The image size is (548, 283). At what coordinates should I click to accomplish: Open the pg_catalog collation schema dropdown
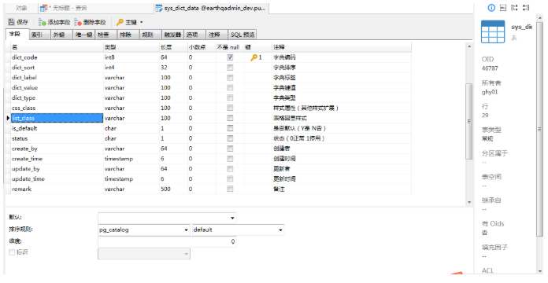click(x=187, y=230)
